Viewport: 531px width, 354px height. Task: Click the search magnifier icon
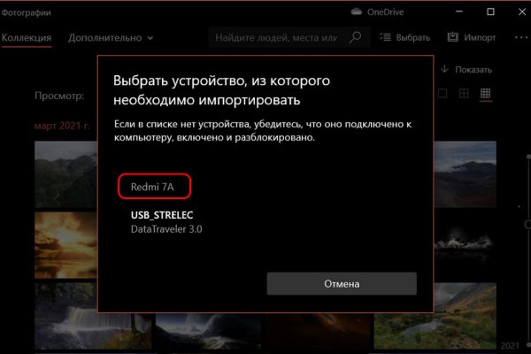click(x=355, y=37)
